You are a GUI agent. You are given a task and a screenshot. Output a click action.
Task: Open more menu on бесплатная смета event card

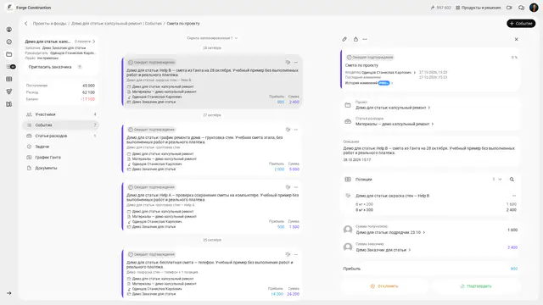296,254
